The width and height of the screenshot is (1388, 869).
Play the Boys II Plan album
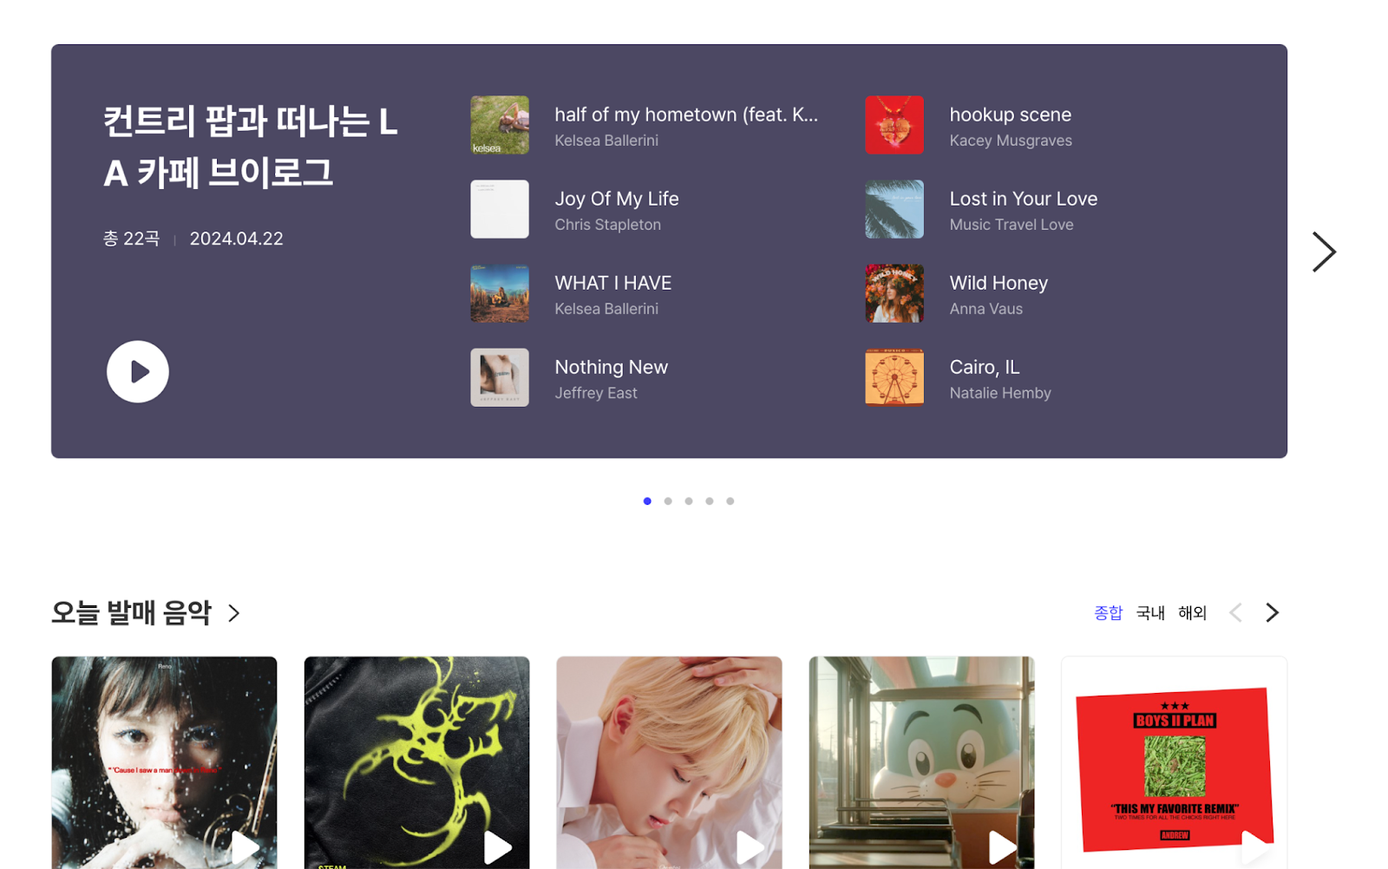pyautogui.click(x=1254, y=846)
